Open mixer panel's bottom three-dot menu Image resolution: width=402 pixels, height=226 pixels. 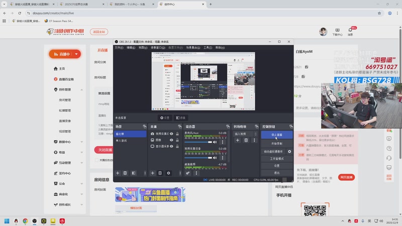click(x=196, y=173)
